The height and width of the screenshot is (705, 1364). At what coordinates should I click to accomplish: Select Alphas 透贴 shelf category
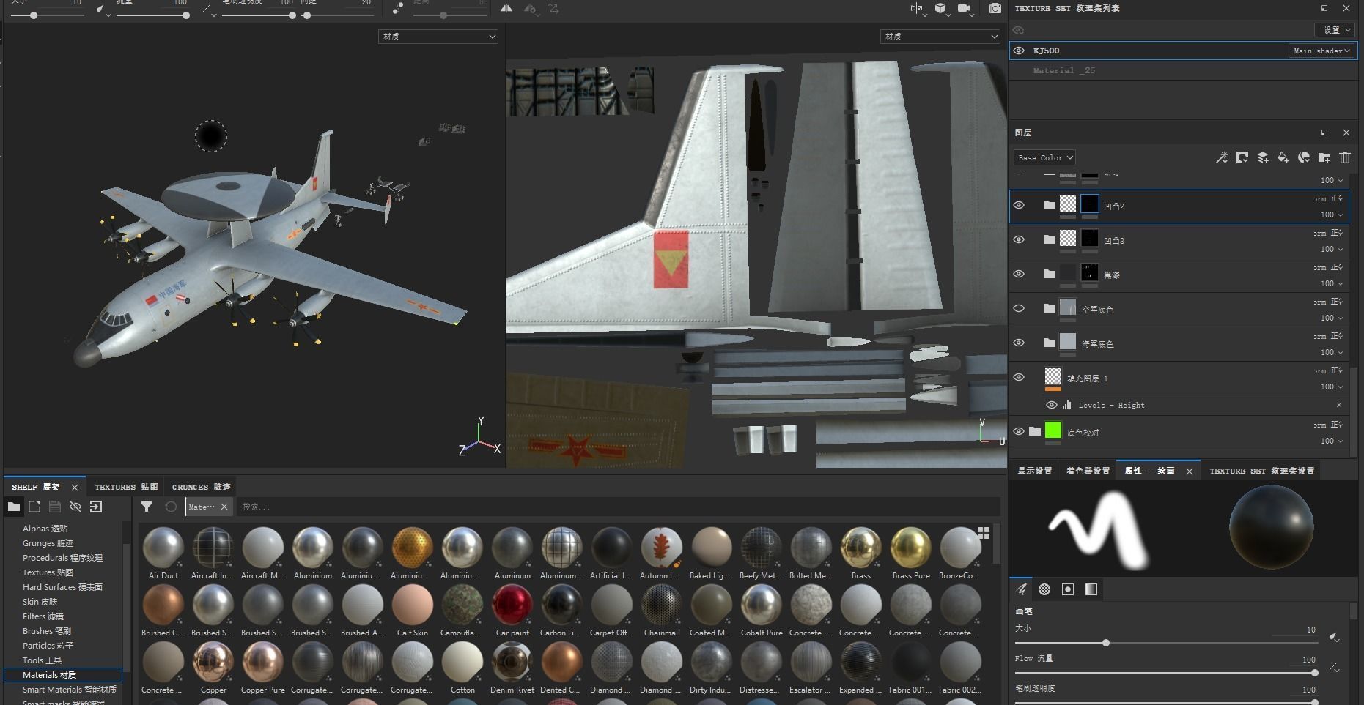click(x=45, y=529)
